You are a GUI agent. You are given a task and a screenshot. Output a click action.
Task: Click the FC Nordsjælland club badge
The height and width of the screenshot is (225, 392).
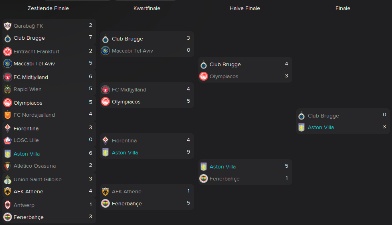click(x=8, y=115)
